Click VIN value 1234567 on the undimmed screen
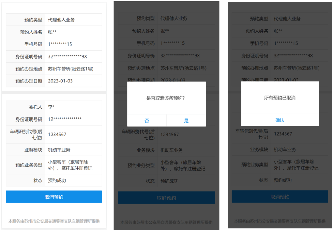Image resolution: width=334 pixels, height=230 pixels. 57,135
